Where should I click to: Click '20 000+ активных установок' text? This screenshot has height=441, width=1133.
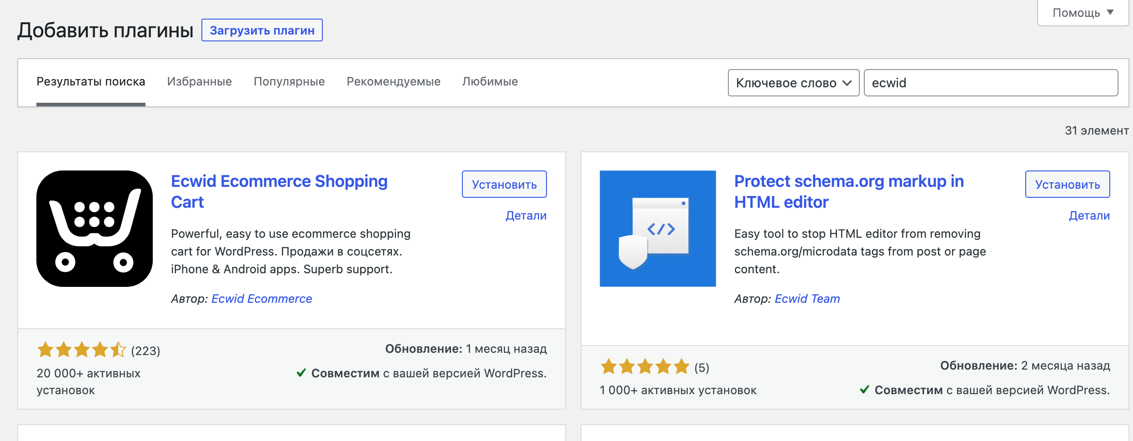(89, 382)
